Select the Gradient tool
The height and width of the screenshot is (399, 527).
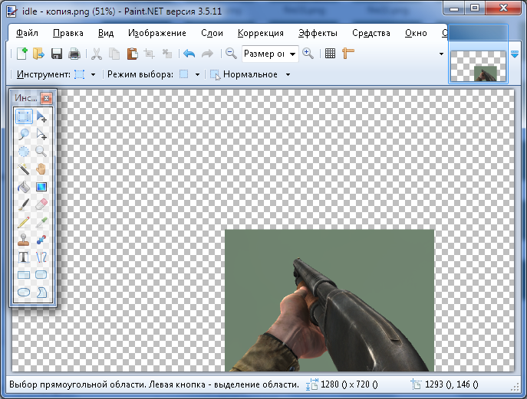41,187
